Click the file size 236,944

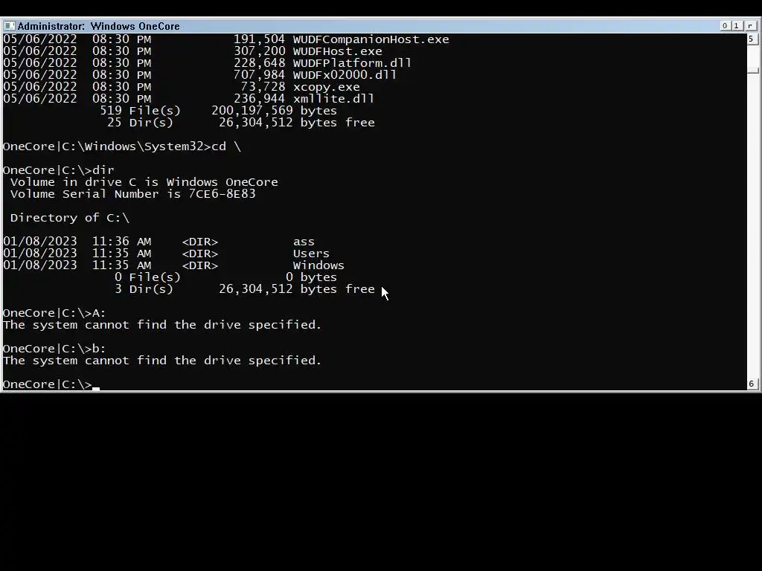click(259, 99)
